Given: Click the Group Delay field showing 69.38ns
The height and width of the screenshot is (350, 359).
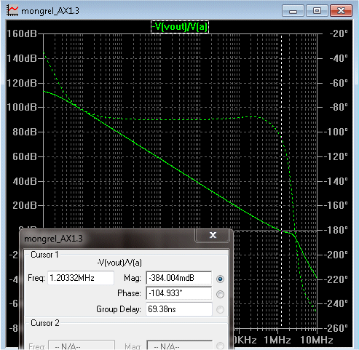Looking at the screenshot, I should tap(179, 309).
